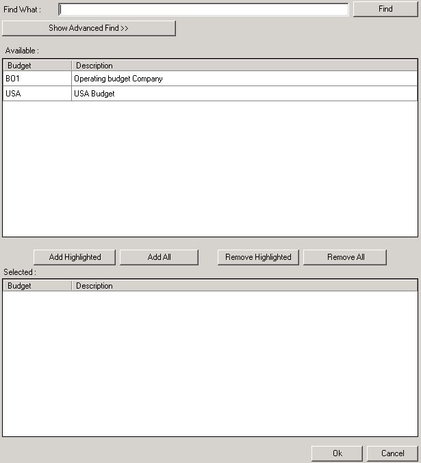Confirm the selection with Ok
The height and width of the screenshot is (463, 421).
(x=337, y=453)
